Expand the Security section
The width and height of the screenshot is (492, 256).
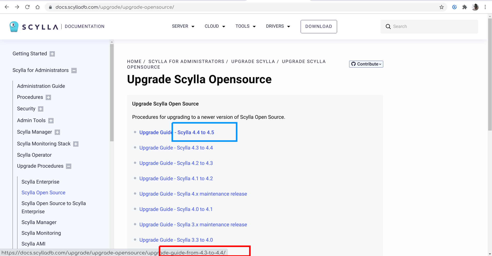[41, 109]
